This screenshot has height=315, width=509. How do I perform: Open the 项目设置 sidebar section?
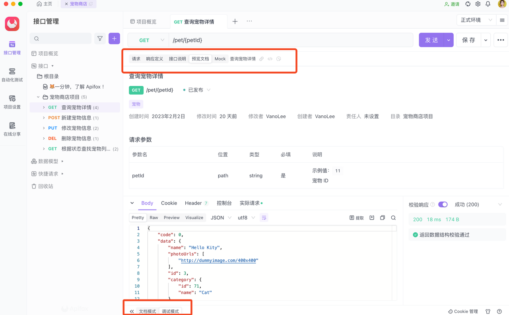12,101
